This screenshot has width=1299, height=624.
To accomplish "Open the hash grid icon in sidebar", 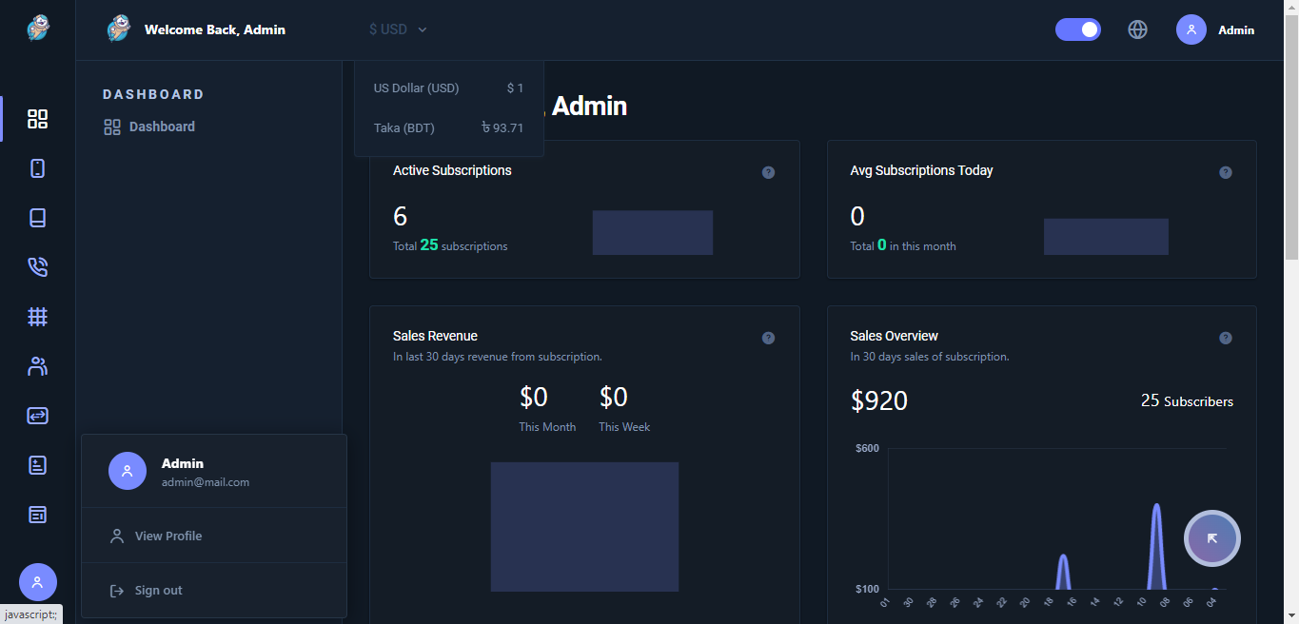I will pos(37,317).
